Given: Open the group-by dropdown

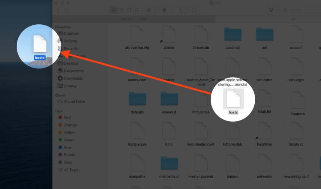Looking at the screenshot, I should pyautogui.click(x=151, y=10).
